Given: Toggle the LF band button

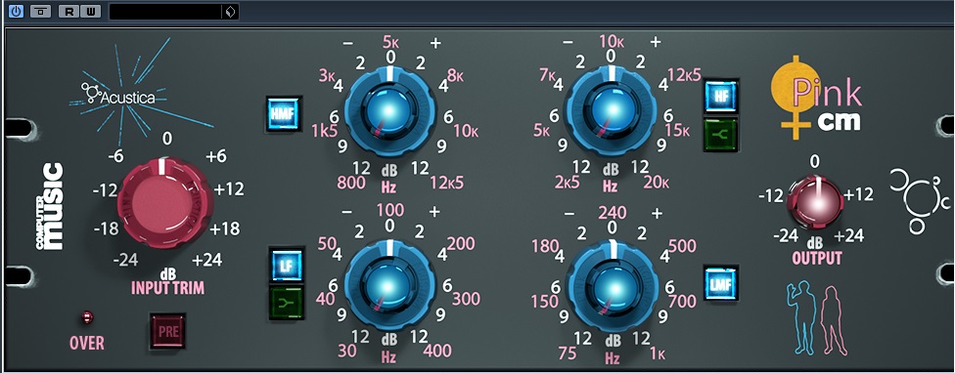Looking at the screenshot, I should 287,266.
